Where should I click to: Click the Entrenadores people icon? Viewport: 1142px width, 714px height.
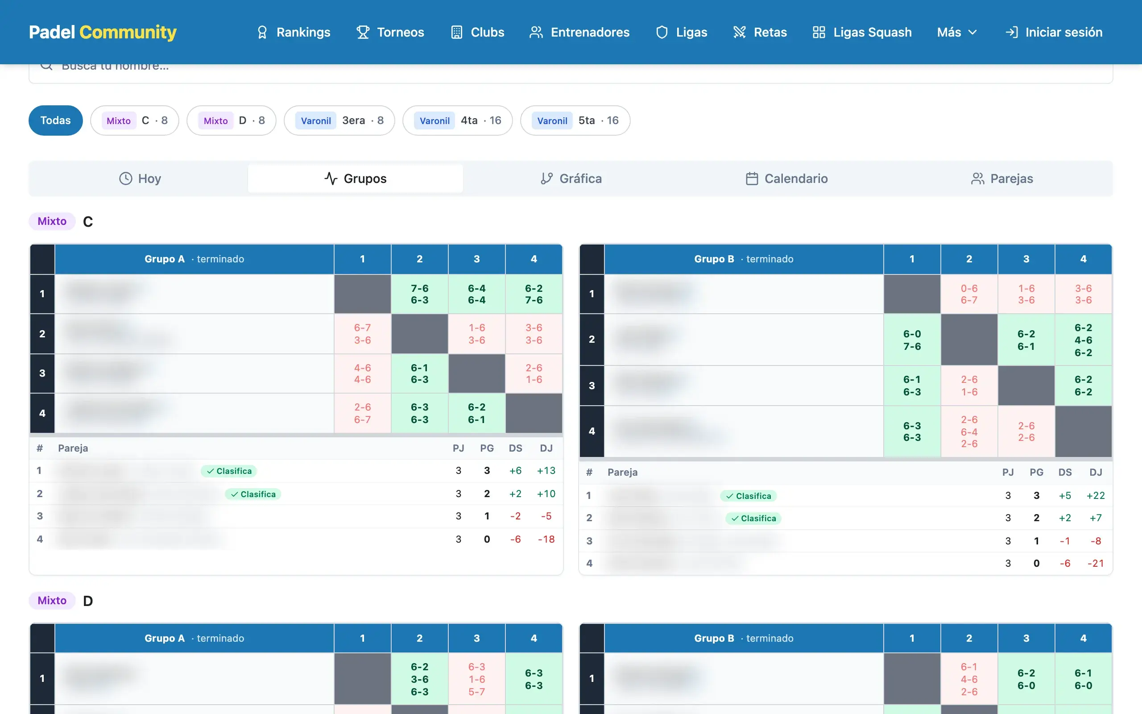tap(536, 32)
